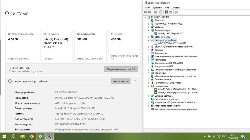Click the volume speaker tray icon
Image resolution: width=250 pixels, height=140 pixels.
218,136
